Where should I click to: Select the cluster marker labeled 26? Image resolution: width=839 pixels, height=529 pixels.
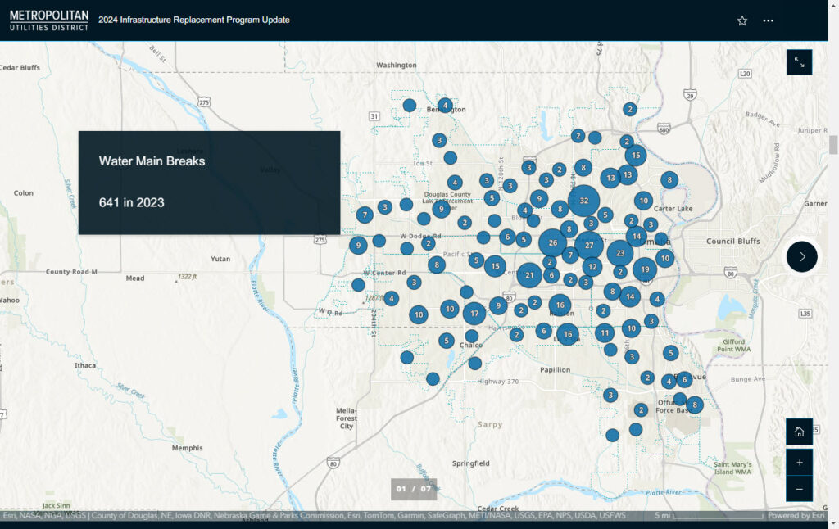point(553,243)
